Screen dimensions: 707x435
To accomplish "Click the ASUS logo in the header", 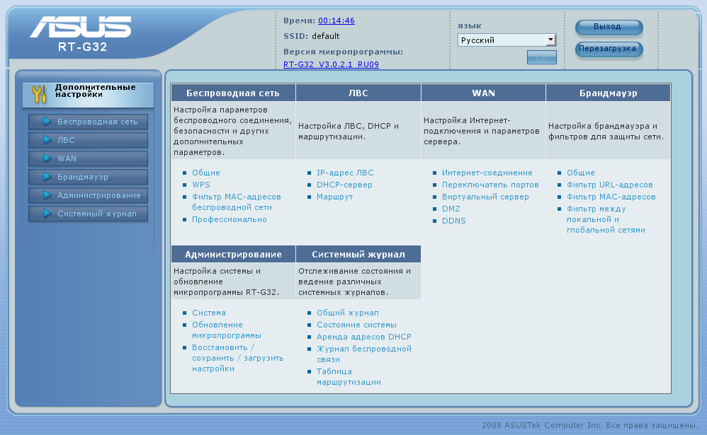I will (x=80, y=28).
